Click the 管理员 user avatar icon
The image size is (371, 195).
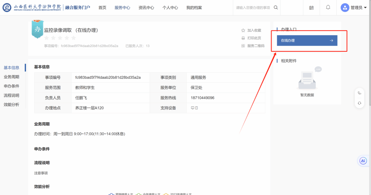tap(345, 8)
